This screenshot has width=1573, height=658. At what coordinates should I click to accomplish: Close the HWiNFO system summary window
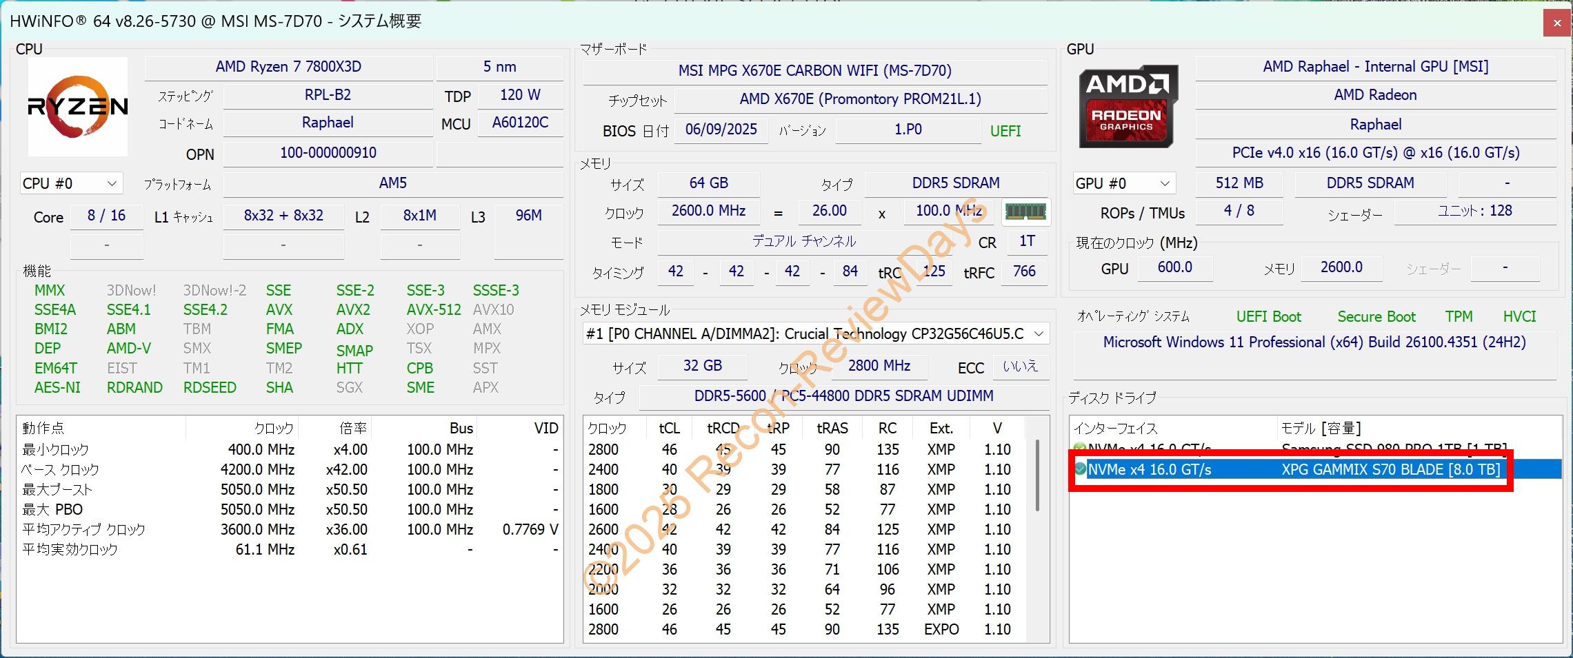(x=1556, y=23)
